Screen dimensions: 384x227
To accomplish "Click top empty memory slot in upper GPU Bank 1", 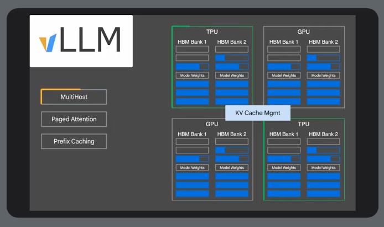I will click(284, 49).
